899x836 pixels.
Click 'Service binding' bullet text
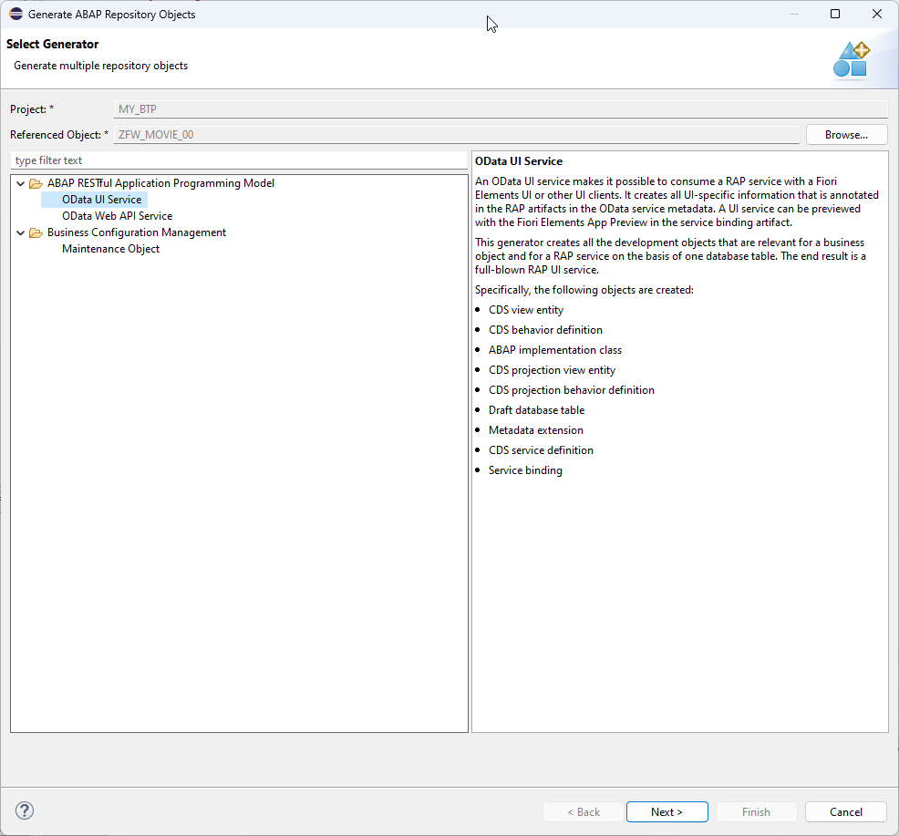pos(525,470)
